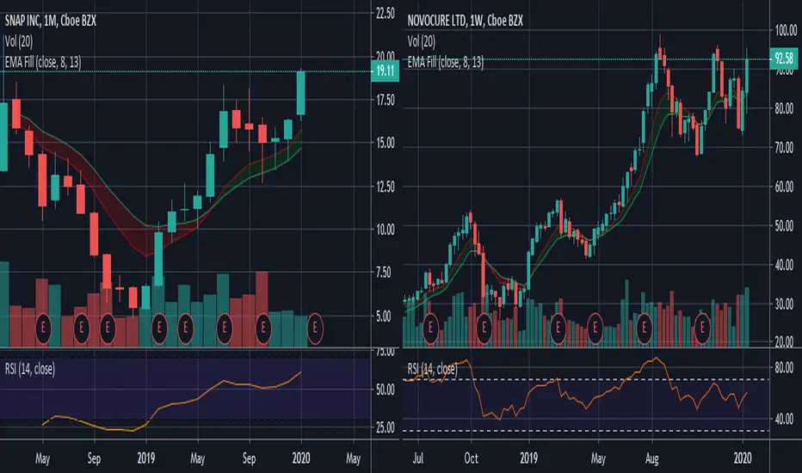Image resolution: width=802 pixels, height=473 pixels.
Task: Click the 2020 time axis label on Novocure chart
Action: [x=743, y=458]
